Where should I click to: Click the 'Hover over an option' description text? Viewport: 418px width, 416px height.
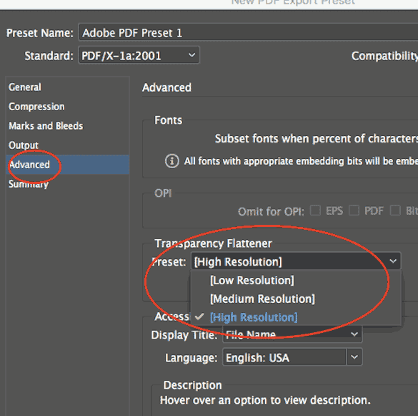coord(265,400)
